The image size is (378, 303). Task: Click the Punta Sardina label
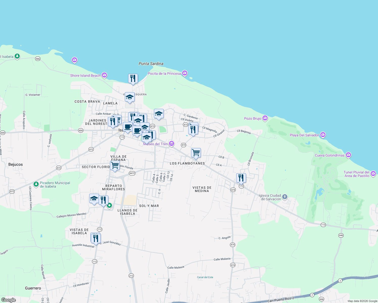(x=151, y=64)
